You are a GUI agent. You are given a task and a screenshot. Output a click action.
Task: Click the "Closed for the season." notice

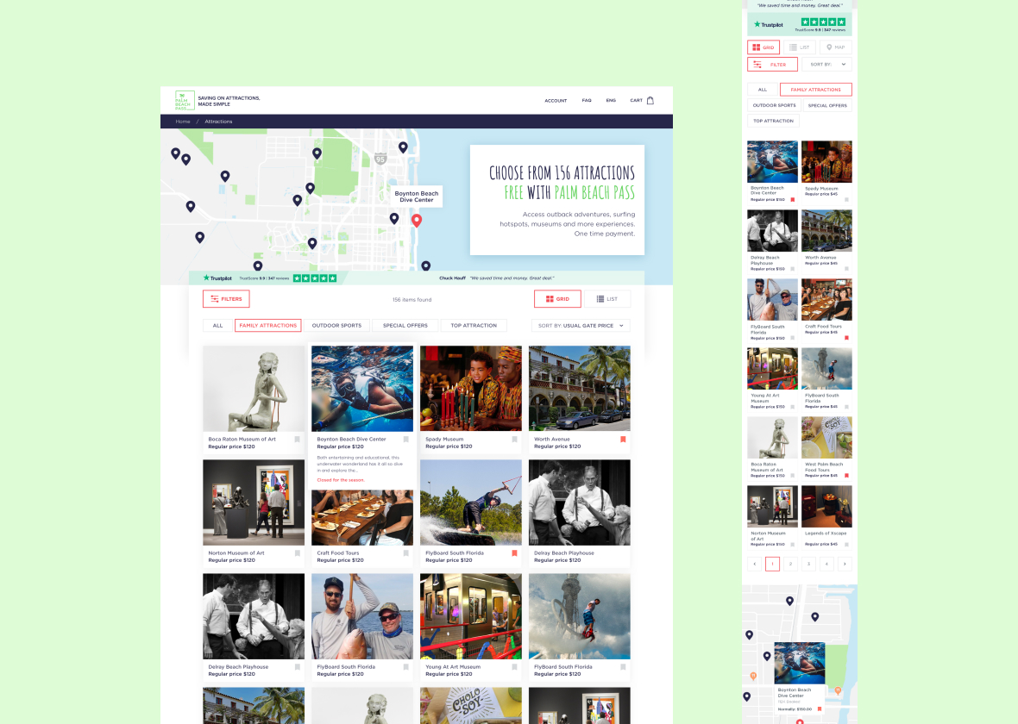[x=341, y=480]
